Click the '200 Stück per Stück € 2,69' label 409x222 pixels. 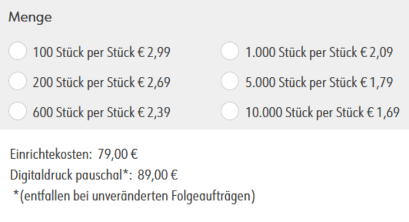pyautogui.click(x=101, y=82)
